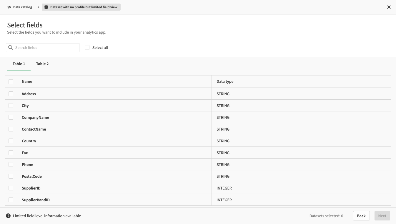Open the Data catalog breadcrumb link
Screen dimensions: 396x224
point(23,7)
